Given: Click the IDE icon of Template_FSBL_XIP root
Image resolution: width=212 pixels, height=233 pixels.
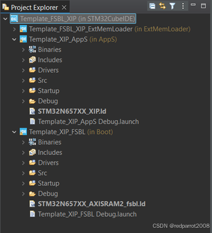Looking at the screenshot, I should [x=14, y=19].
